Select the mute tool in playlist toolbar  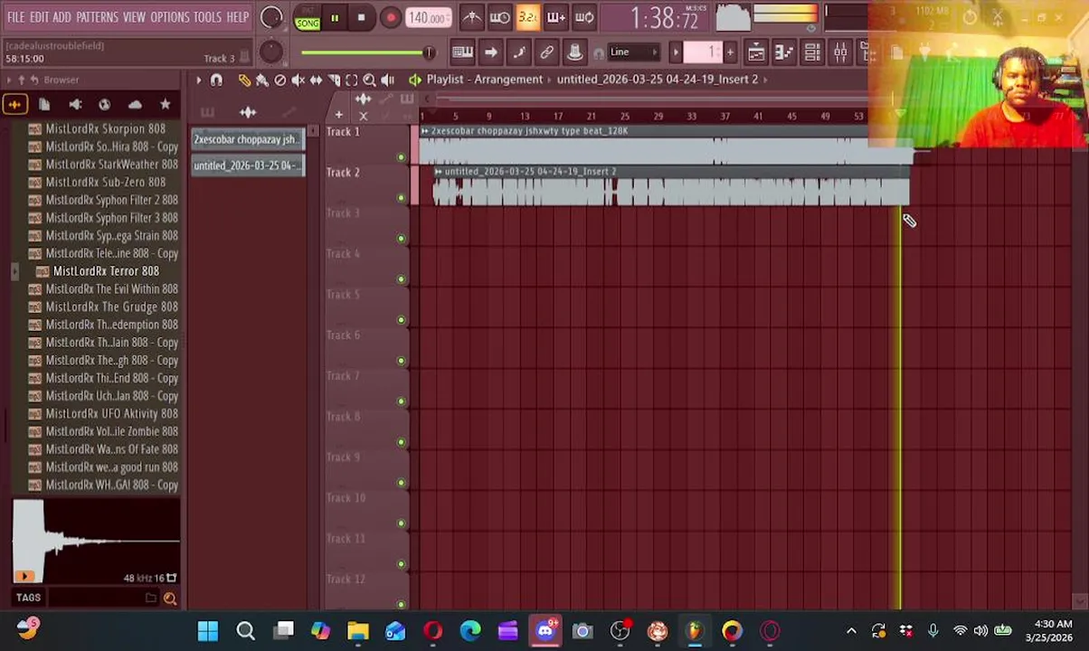point(298,80)
